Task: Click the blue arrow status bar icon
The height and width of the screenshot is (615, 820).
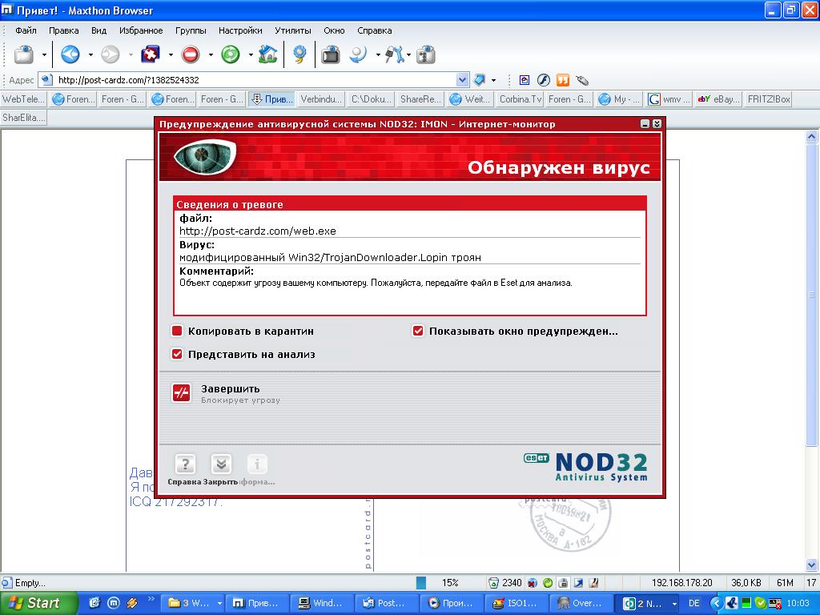Action: [578, 583]
